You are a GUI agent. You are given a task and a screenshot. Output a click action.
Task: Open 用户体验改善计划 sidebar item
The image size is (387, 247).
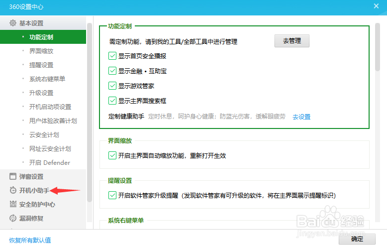[x=43, y=121]
